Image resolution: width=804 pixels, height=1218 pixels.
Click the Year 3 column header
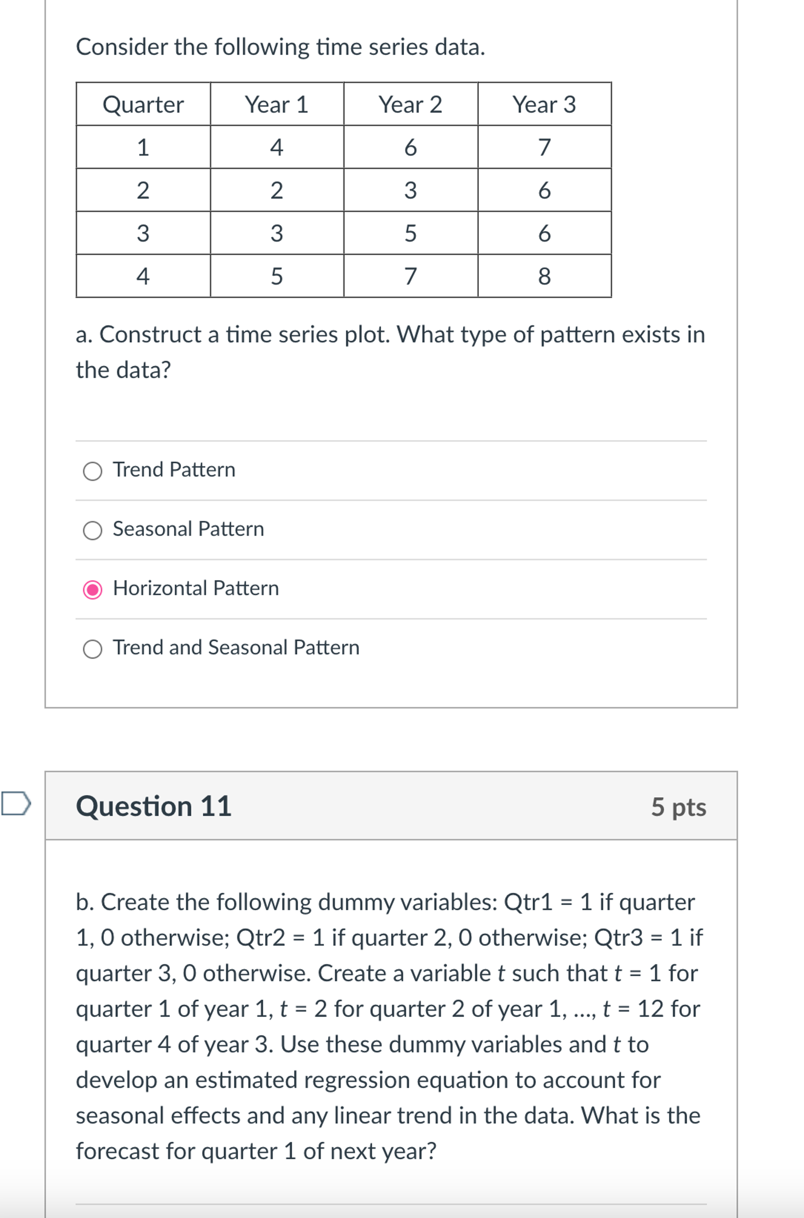[545, 104]
